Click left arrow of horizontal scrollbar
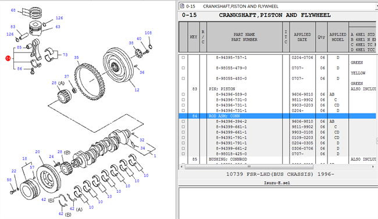The image size is (378, 219). pyautogui.click(x=181, y=167)
